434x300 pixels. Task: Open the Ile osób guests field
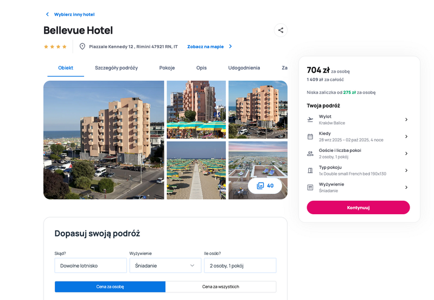click(240, 265)
